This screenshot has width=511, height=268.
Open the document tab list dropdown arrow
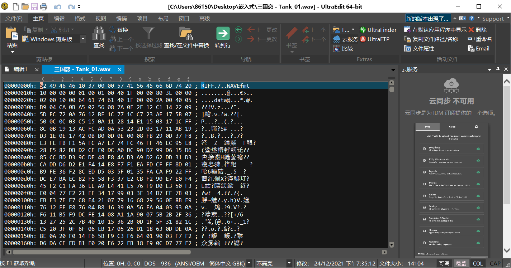coord(393,70)
